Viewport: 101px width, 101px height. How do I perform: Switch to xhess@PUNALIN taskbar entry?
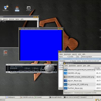pyautogui.click(x=56, y=97)
